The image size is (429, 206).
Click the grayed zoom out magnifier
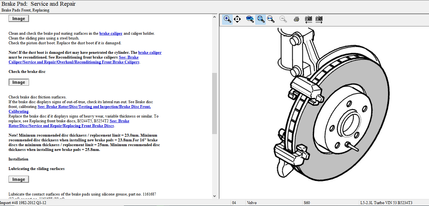click(x=283, y=19)
